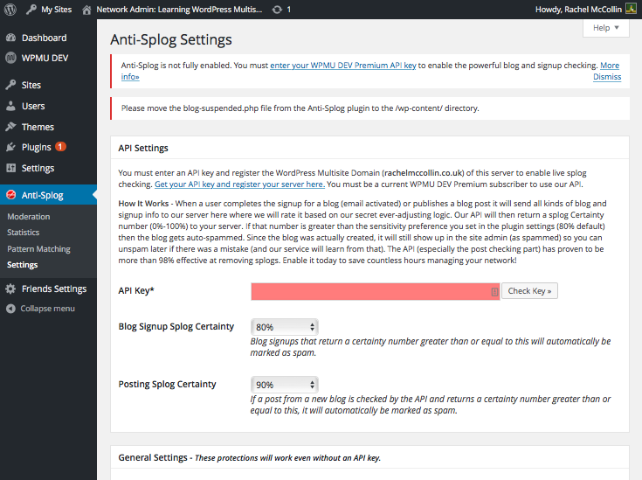Click the 'Posting Splog Certainty' label
The width and height of the screenshot is (642, 480).
coord(167,384)
